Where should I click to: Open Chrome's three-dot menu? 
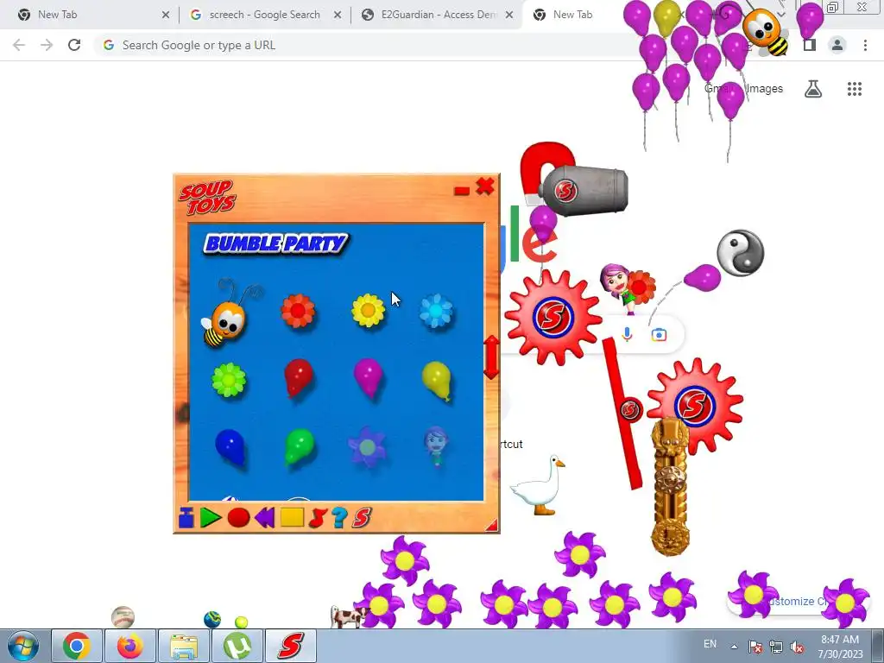tap(865, 45)
